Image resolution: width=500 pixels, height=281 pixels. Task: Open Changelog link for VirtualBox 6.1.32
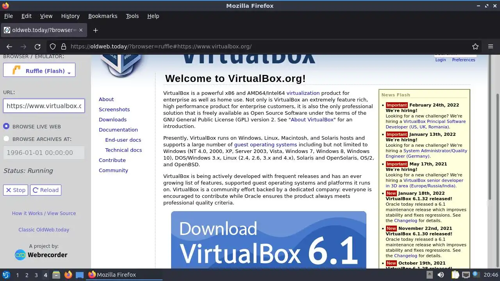(x=405, y=221)
